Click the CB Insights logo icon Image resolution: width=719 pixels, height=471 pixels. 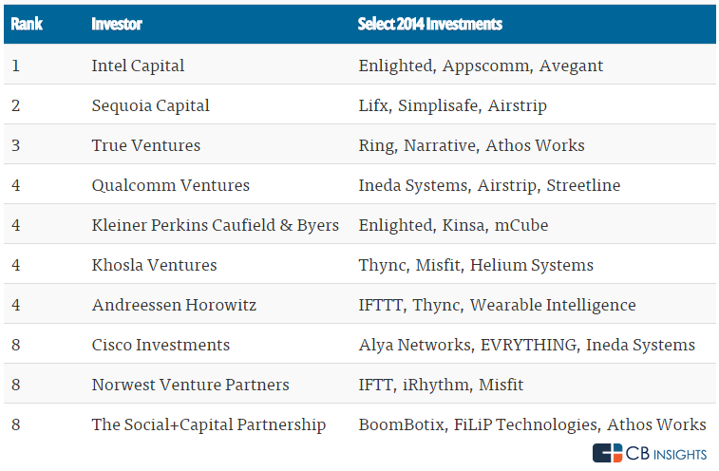coord(608,453)
